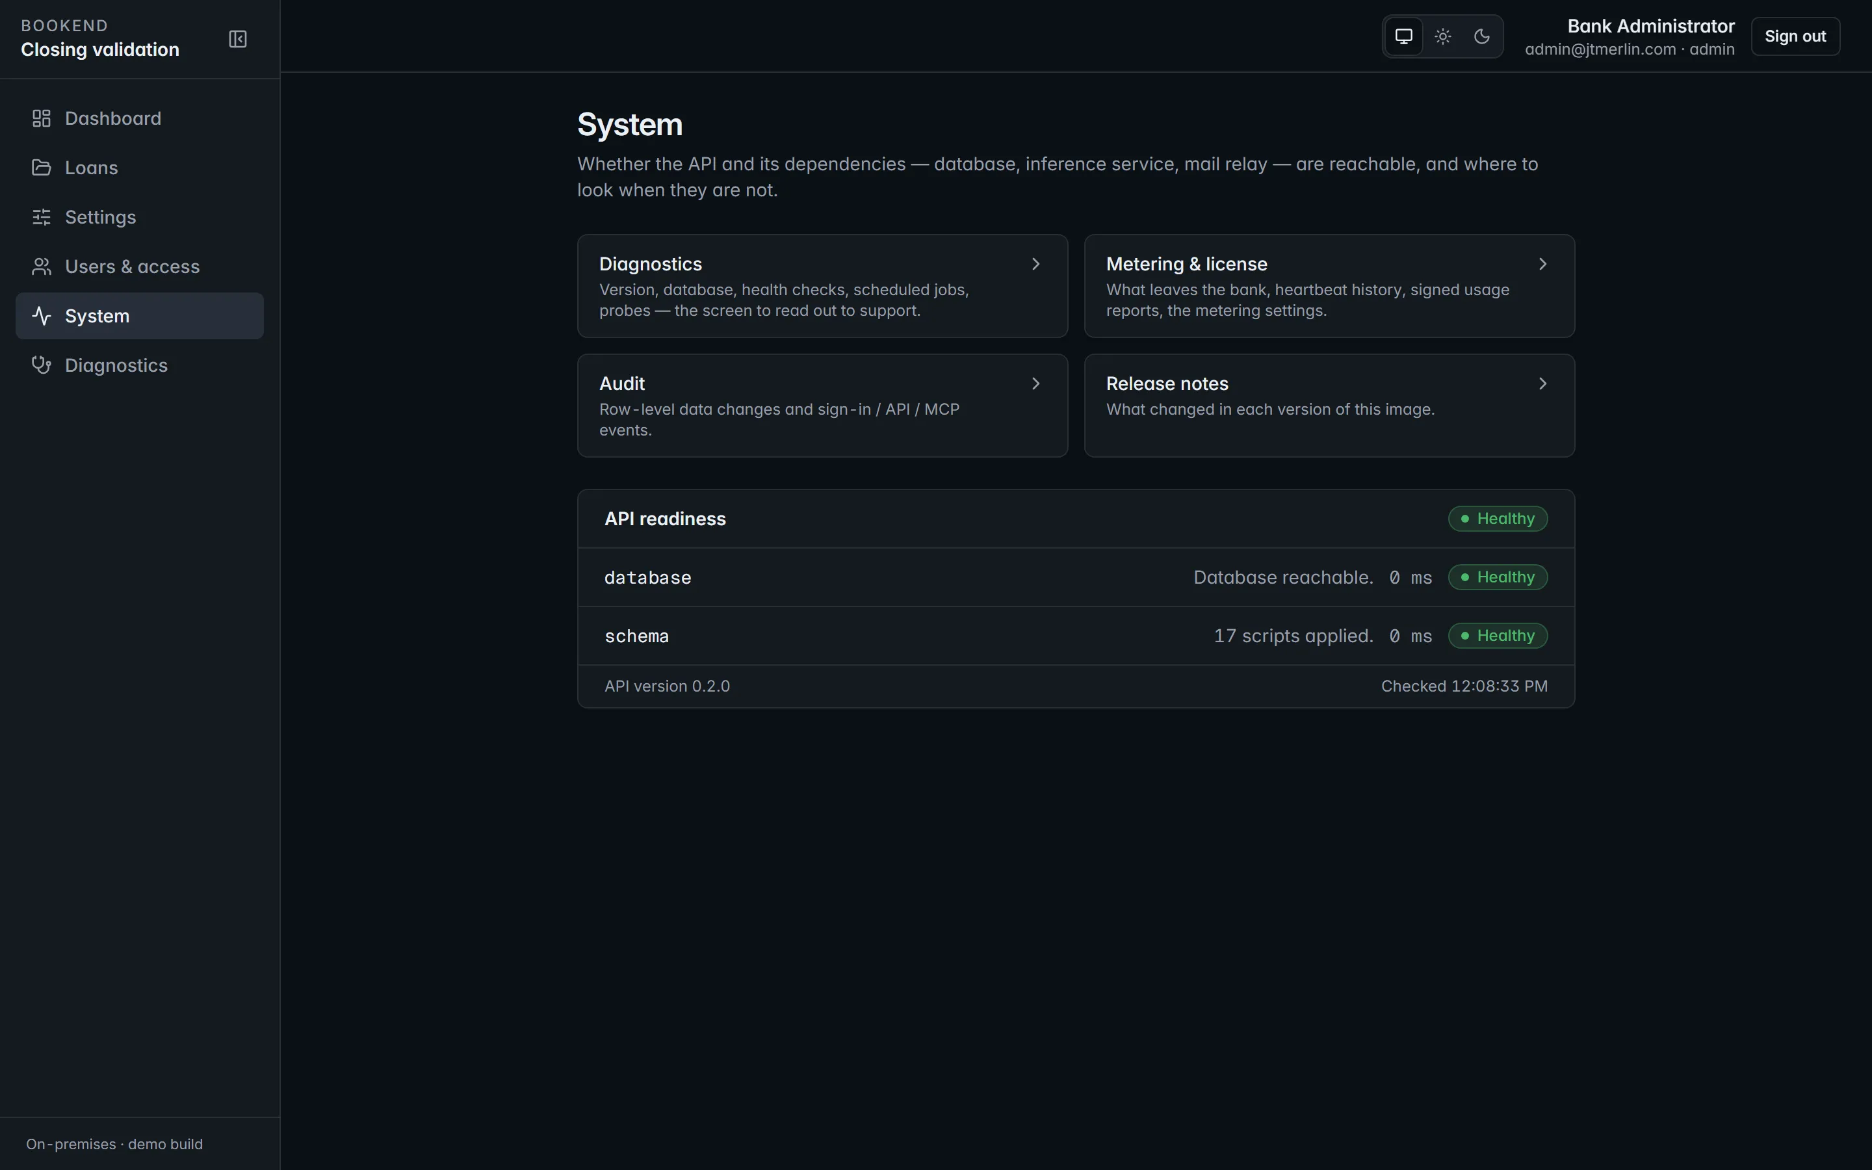The height and width of the screenshot is (1170, 1872).
Task: Click 'admin@jtmerlin.com · admin' text
Action: 1629,49
